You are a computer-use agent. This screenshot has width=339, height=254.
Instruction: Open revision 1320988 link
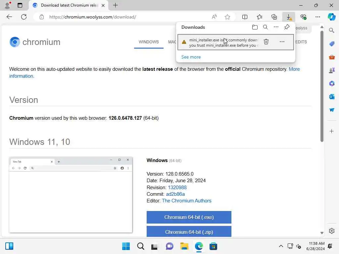pyautogui.click(x=177, y=188)
